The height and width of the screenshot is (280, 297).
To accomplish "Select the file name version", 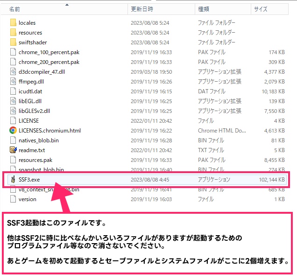I will pyautogui.click(x=28, y=199).
